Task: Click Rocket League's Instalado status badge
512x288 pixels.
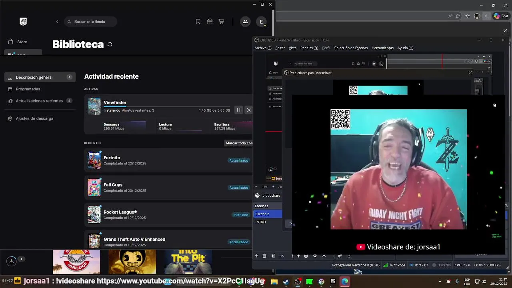Action: pyautogui.click(x=241, y=215)
